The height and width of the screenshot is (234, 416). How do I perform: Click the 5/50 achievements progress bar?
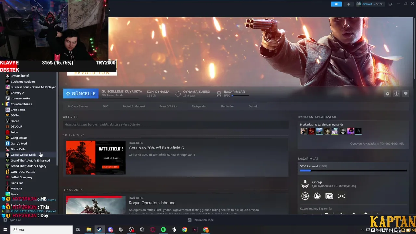[353, 170]
